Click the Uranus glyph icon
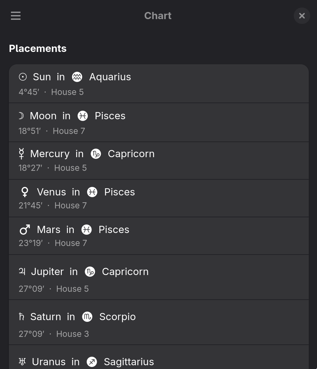This screenshot has height=369, width=317. tap(22, 361)
